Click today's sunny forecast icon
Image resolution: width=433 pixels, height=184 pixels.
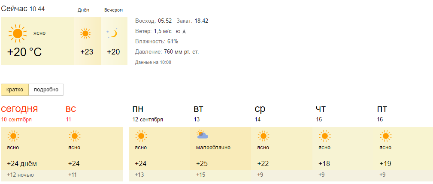[13, 136]
